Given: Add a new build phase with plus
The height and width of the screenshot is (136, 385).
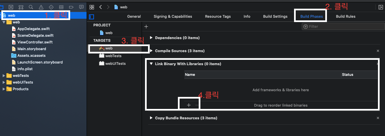Looking at the screenshot, I should pyautogui.click(x=146, y=26).
